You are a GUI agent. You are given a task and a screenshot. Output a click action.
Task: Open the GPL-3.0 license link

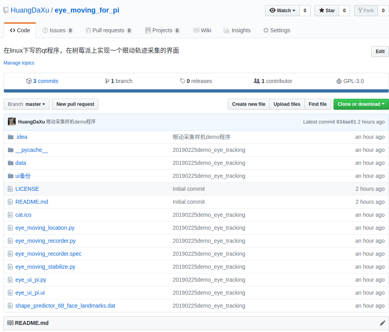(350, 81)
